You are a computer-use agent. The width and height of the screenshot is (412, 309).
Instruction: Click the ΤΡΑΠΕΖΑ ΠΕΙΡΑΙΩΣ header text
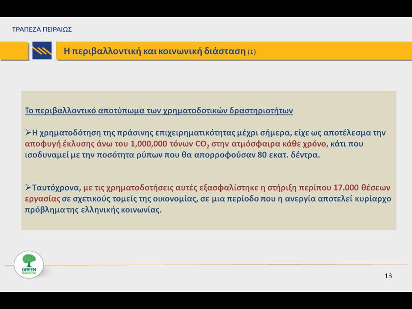point(42,29)
